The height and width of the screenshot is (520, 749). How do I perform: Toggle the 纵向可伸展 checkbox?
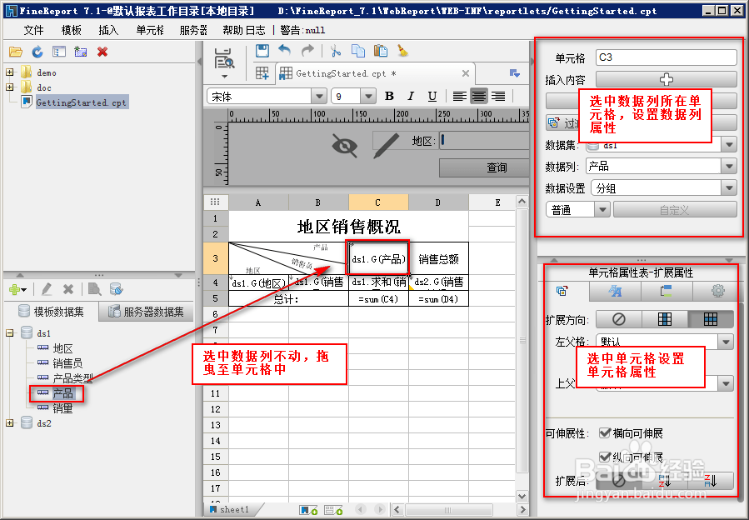605,457
